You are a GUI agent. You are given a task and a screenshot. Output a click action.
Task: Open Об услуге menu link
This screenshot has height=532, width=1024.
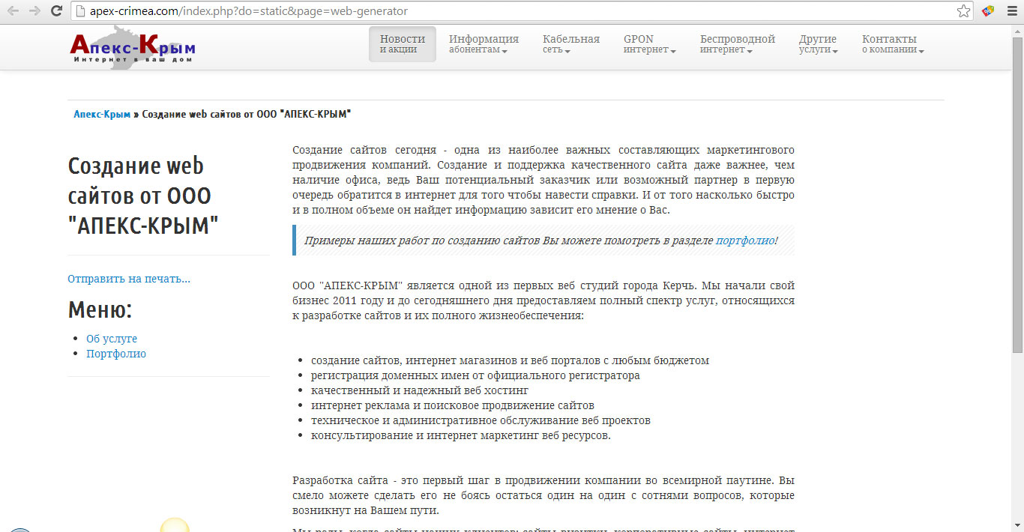point(112,339)
